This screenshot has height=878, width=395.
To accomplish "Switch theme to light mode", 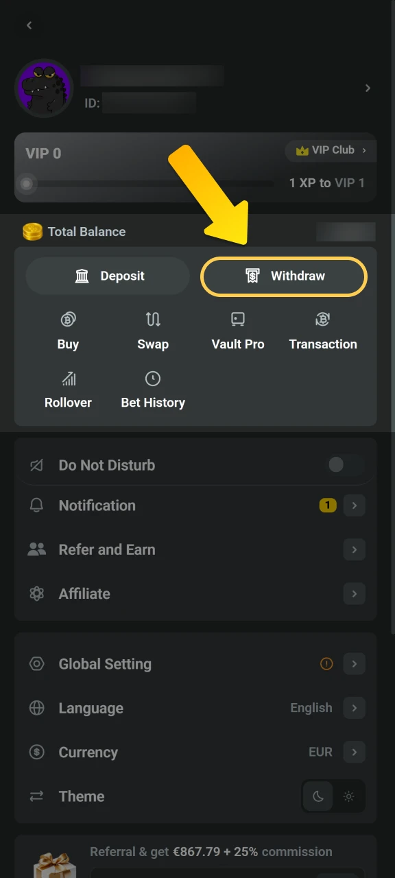I will [x=348, y=796].
